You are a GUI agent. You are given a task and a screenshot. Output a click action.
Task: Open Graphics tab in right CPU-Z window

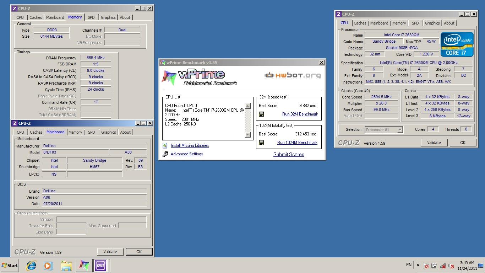[432, 23]
